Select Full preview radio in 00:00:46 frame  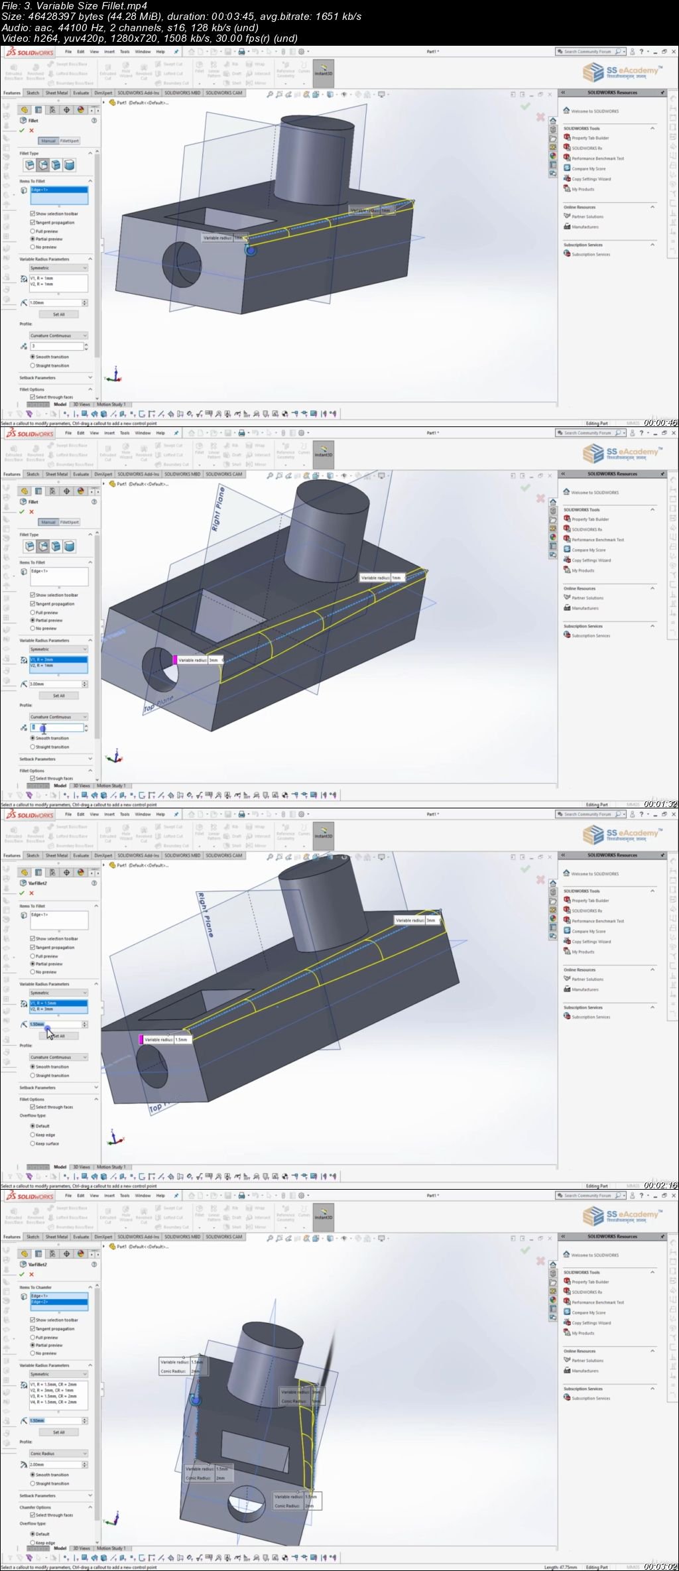point(32,231)
